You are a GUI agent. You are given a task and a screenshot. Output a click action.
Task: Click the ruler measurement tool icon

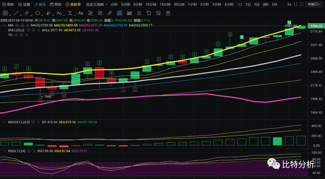click(x=110, y=13)
